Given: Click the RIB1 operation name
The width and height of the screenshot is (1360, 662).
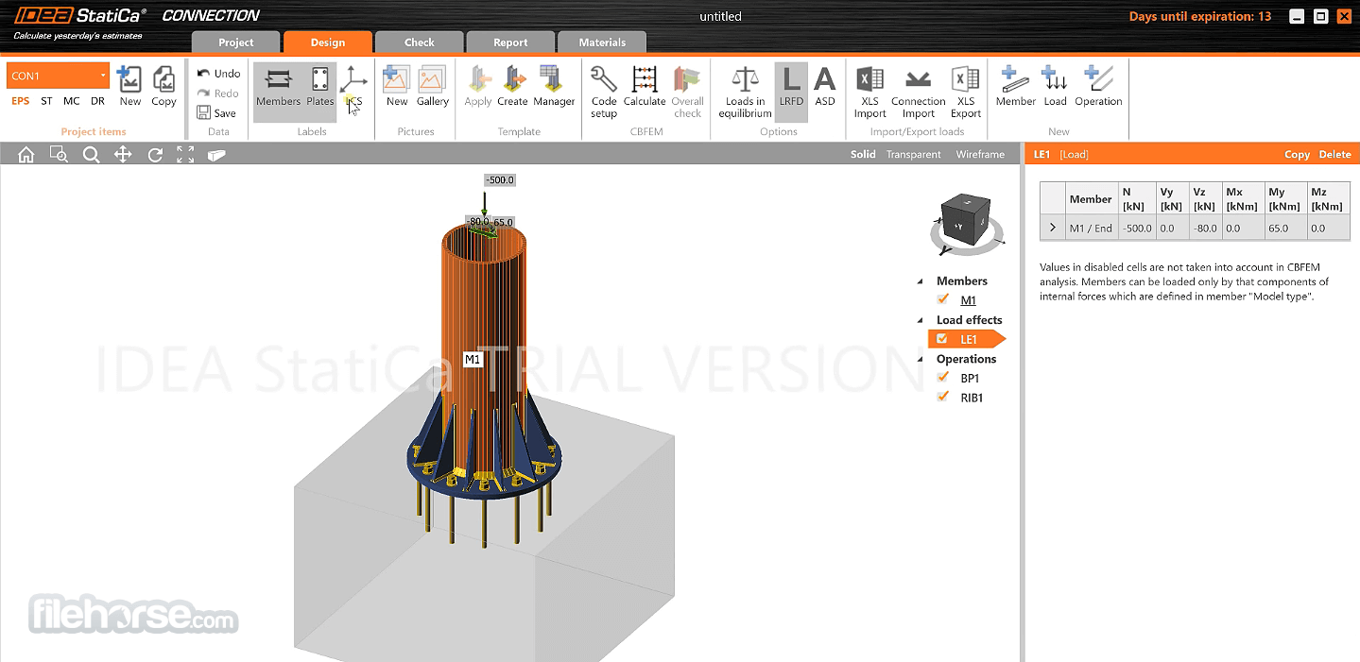Looking at the screenshot, I should click(972, 398).
